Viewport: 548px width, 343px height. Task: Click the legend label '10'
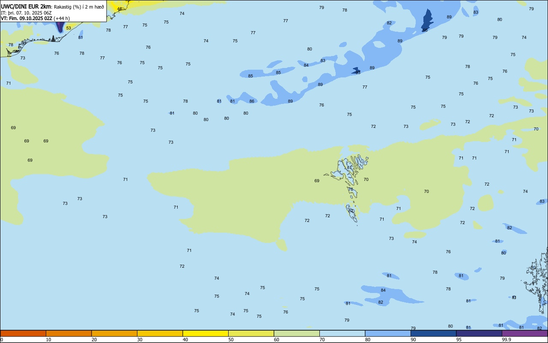tap(48, 340)
